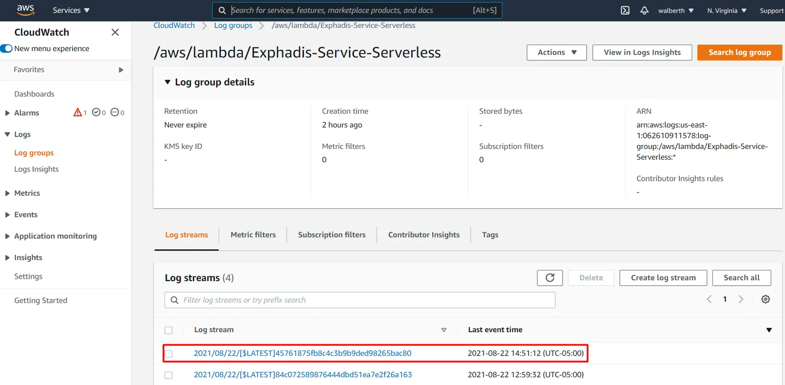Switch to the Metric filters tab
The height and width of the screenshot is (385, 785).
click(x=253, y=235)
